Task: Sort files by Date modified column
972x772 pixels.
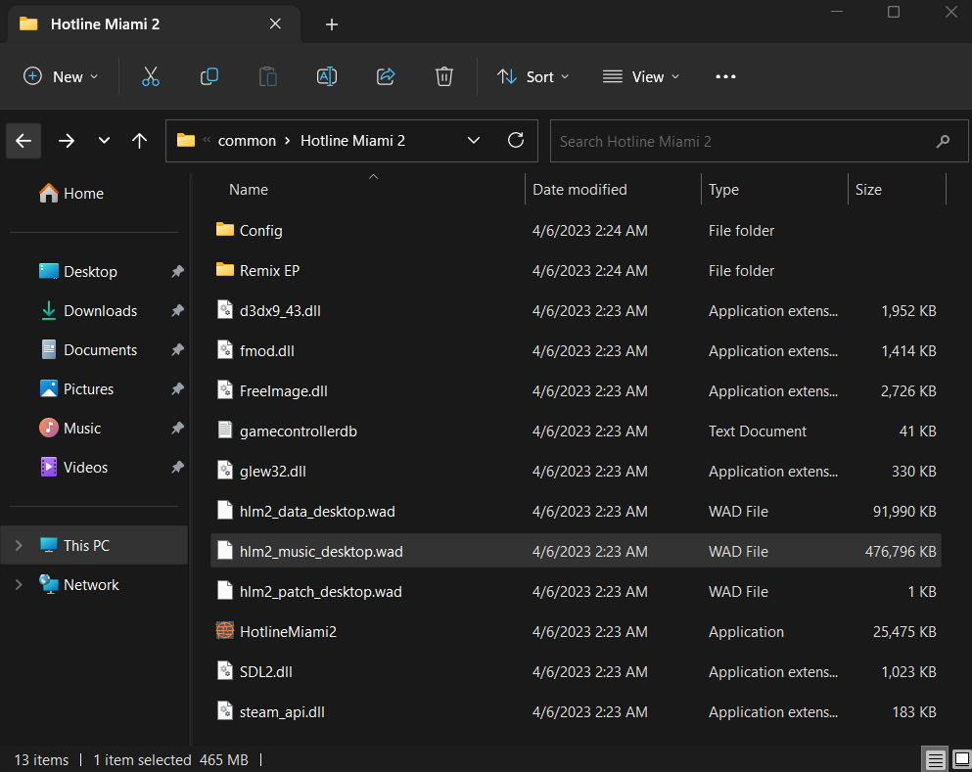Action: point(579,190)
